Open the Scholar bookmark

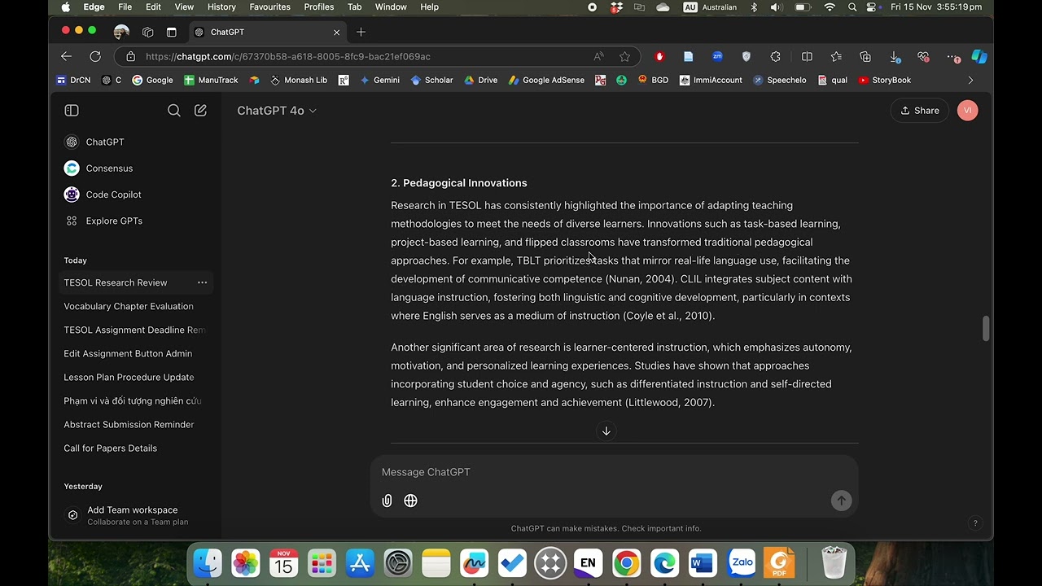[431, 80]
